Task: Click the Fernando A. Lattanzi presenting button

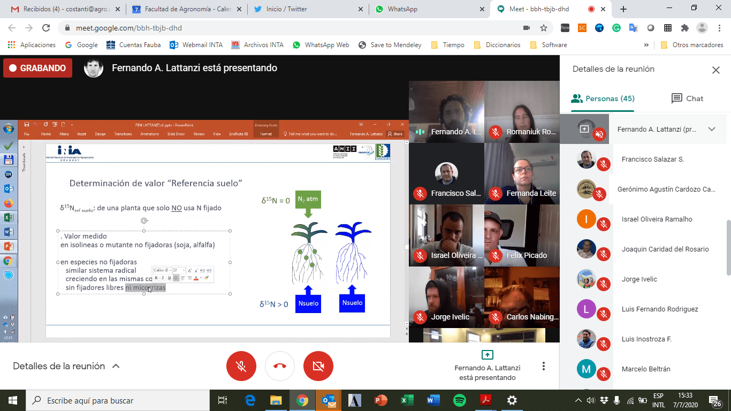Action: click(x=487, y=366)
